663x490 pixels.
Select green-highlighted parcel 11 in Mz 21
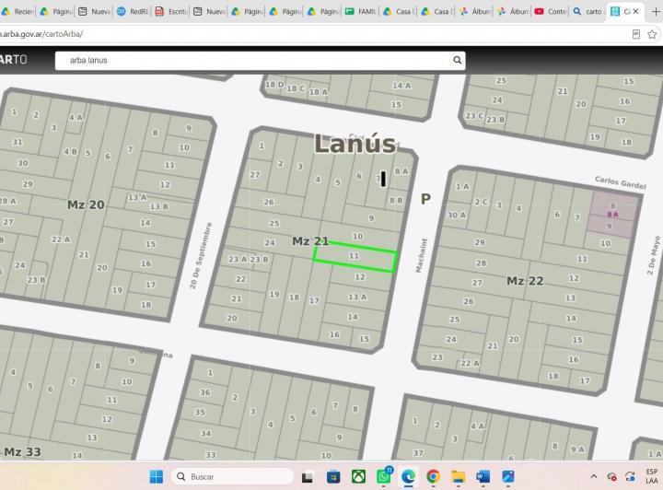[x=355, y=256]
